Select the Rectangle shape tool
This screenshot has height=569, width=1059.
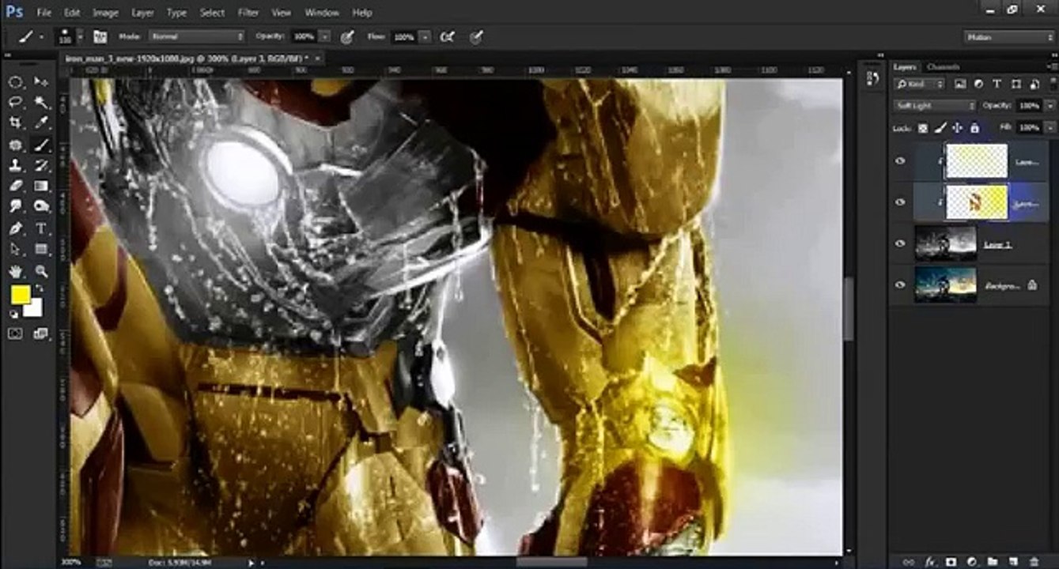[x=41, y=249]
